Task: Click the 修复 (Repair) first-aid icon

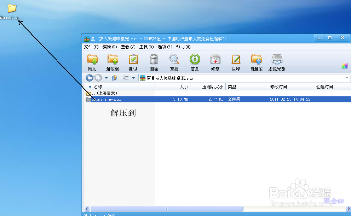Action: 215,62
